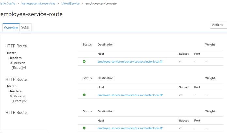Click the third HTTP Route heading
Viewport: 227px width, 133px height.
click(x=16, y=112)
